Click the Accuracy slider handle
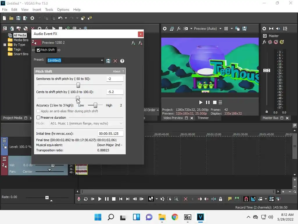 pos(95,105)
